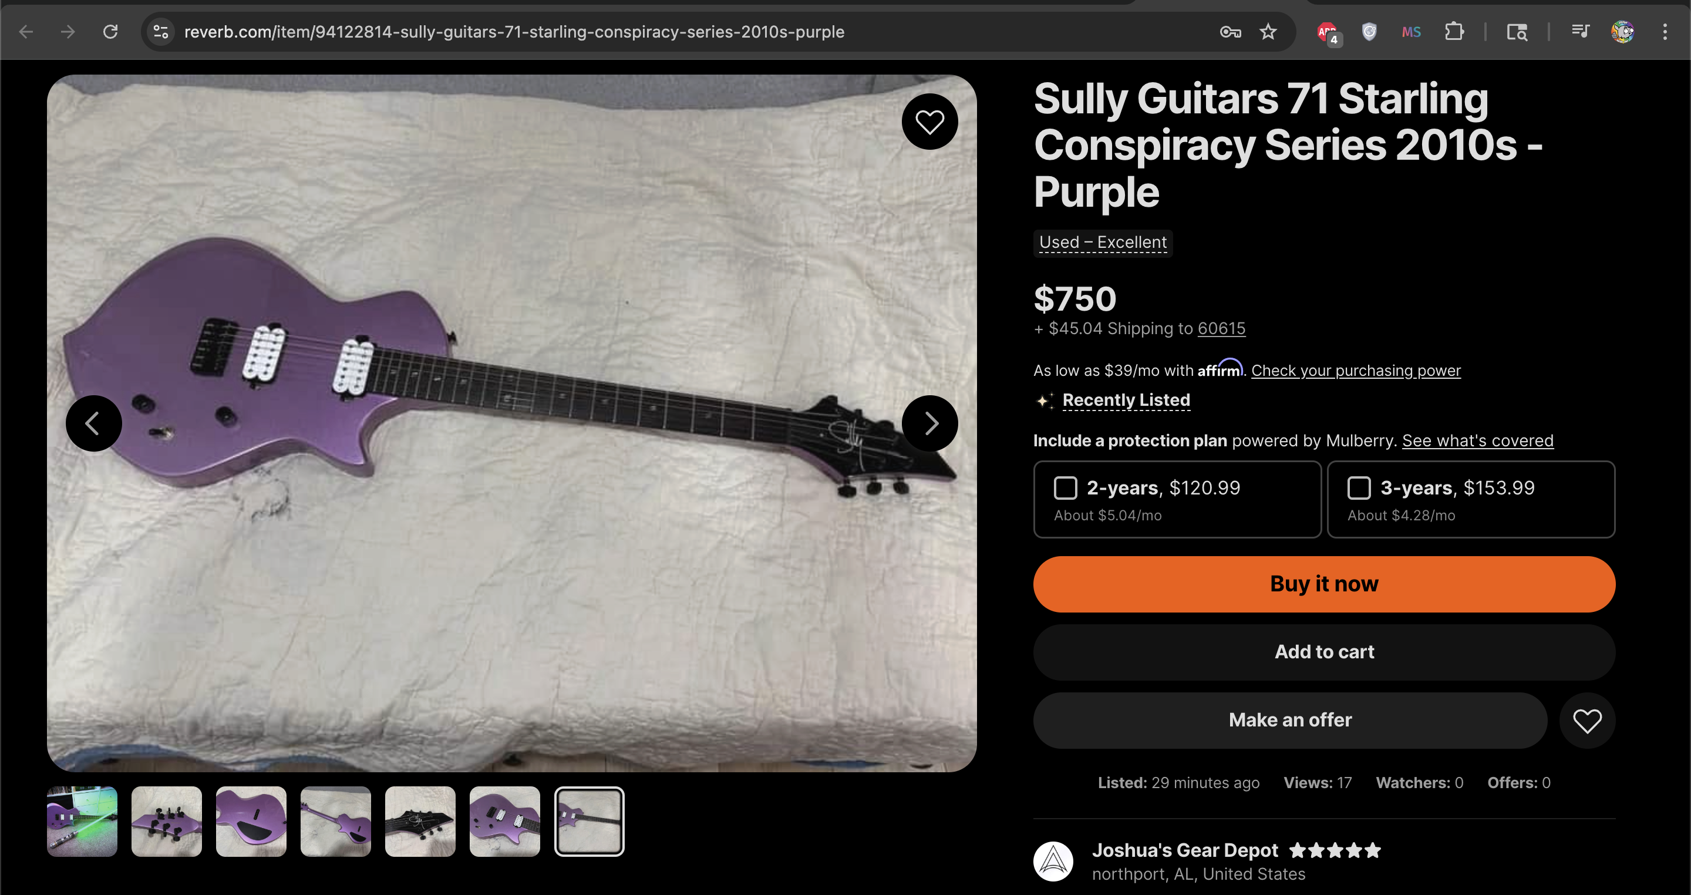Viewport: 1691px width, 895px height.
Task: Favorite the guitar via image heart icon
Action: click(929, 122)
